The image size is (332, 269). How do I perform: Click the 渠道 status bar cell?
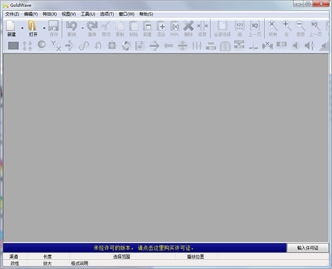click(15, 256)
